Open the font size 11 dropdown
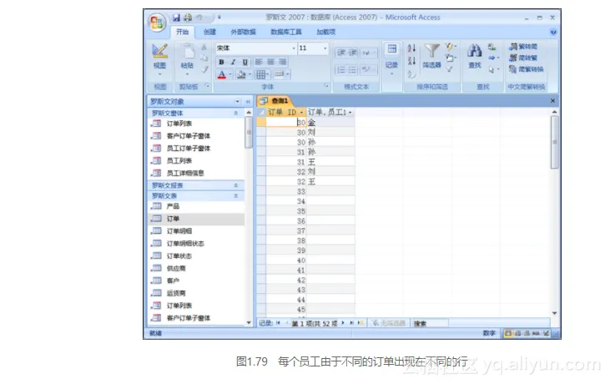Viewport: 610px width, 384px height. (x=325, y=48)
